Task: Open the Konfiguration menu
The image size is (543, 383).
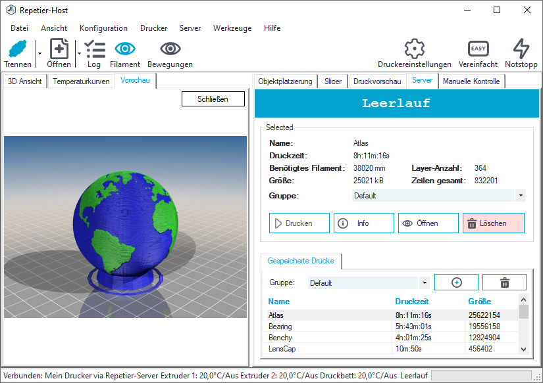Action: coord(103,28)
